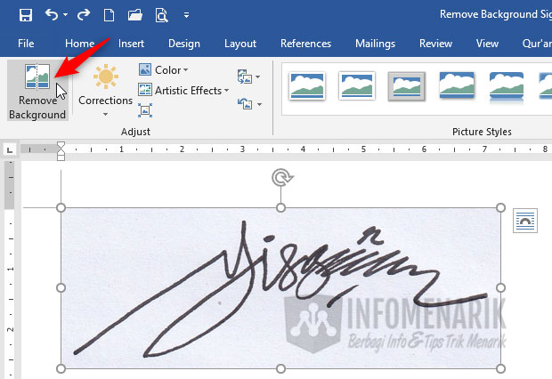Open the File tab
This screenshot has height=379, width=552.
[26, 44]
